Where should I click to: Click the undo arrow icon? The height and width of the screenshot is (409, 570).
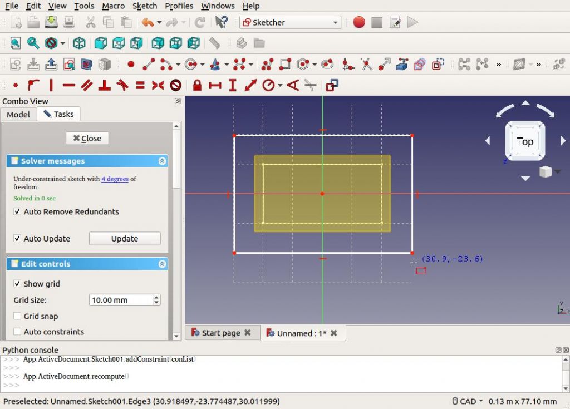[x=148, y=22]
